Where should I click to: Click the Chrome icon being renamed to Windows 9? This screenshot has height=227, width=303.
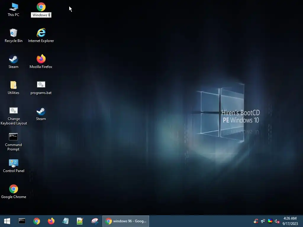(x=41, y=7)
